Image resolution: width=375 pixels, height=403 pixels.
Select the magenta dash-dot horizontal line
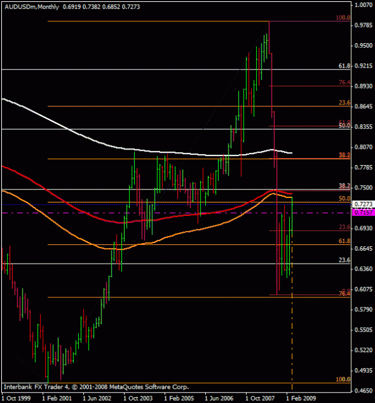point(176,213)
